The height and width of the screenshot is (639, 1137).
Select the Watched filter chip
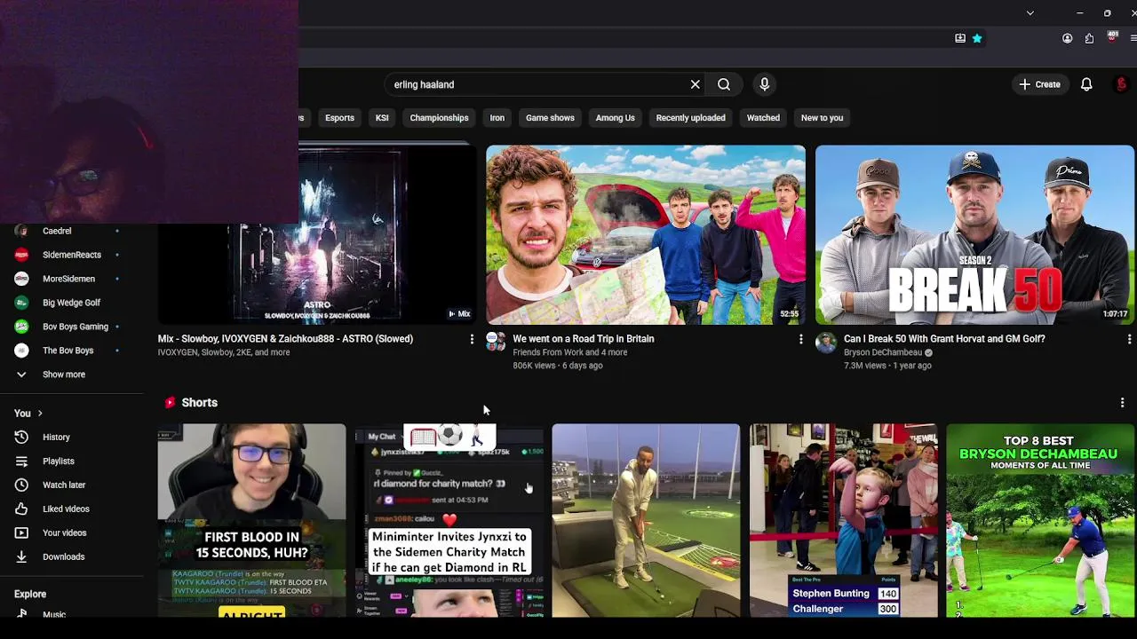click(763, 117)
